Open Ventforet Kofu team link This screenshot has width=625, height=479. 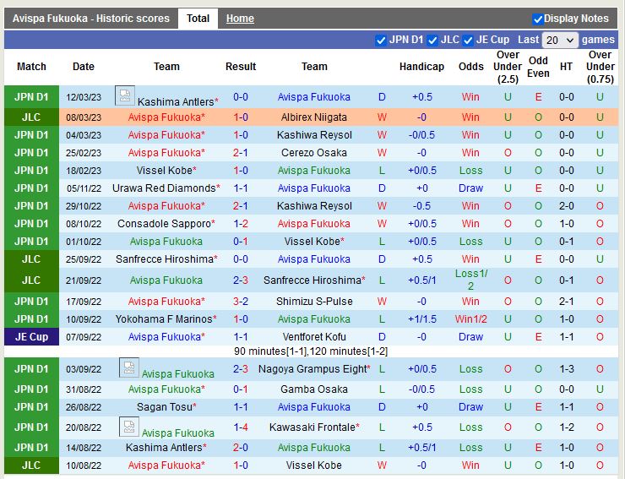pyautogui.click(x=314, y=337)
